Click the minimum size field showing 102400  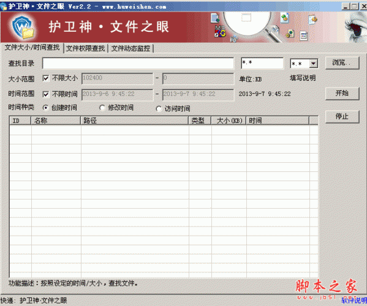pos(118,78)
